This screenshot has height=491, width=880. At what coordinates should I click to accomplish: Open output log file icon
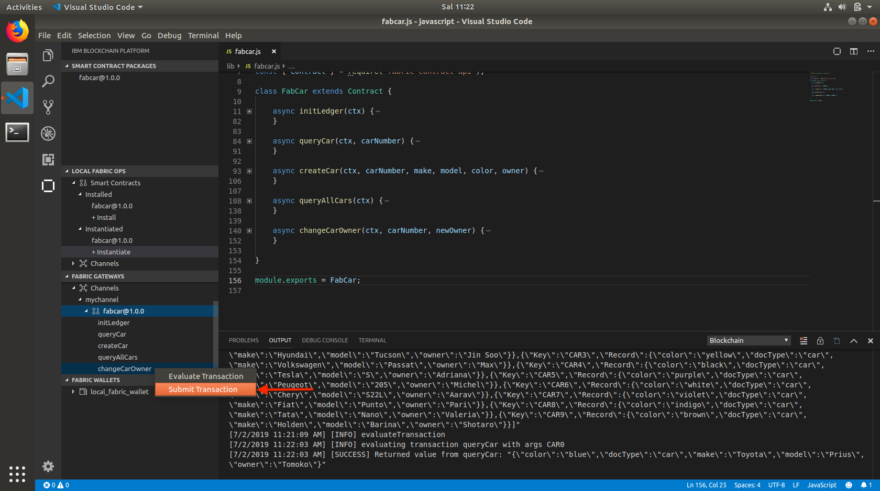click(837, 341)
